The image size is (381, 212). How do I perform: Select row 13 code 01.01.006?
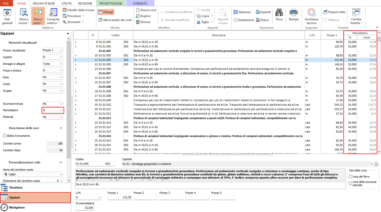pyautogui.click(x=189, y=69)
